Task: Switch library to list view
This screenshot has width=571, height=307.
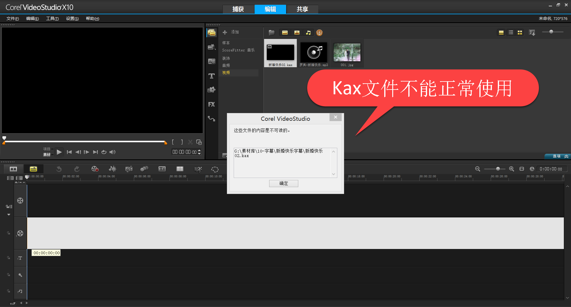Action: [x=511, y=32]
